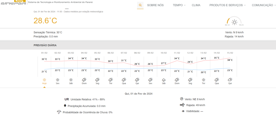Click the 38°C high point for 15/02
Image resolution: width=276 pixels, height=120 pixels.
tap(230, 60)
